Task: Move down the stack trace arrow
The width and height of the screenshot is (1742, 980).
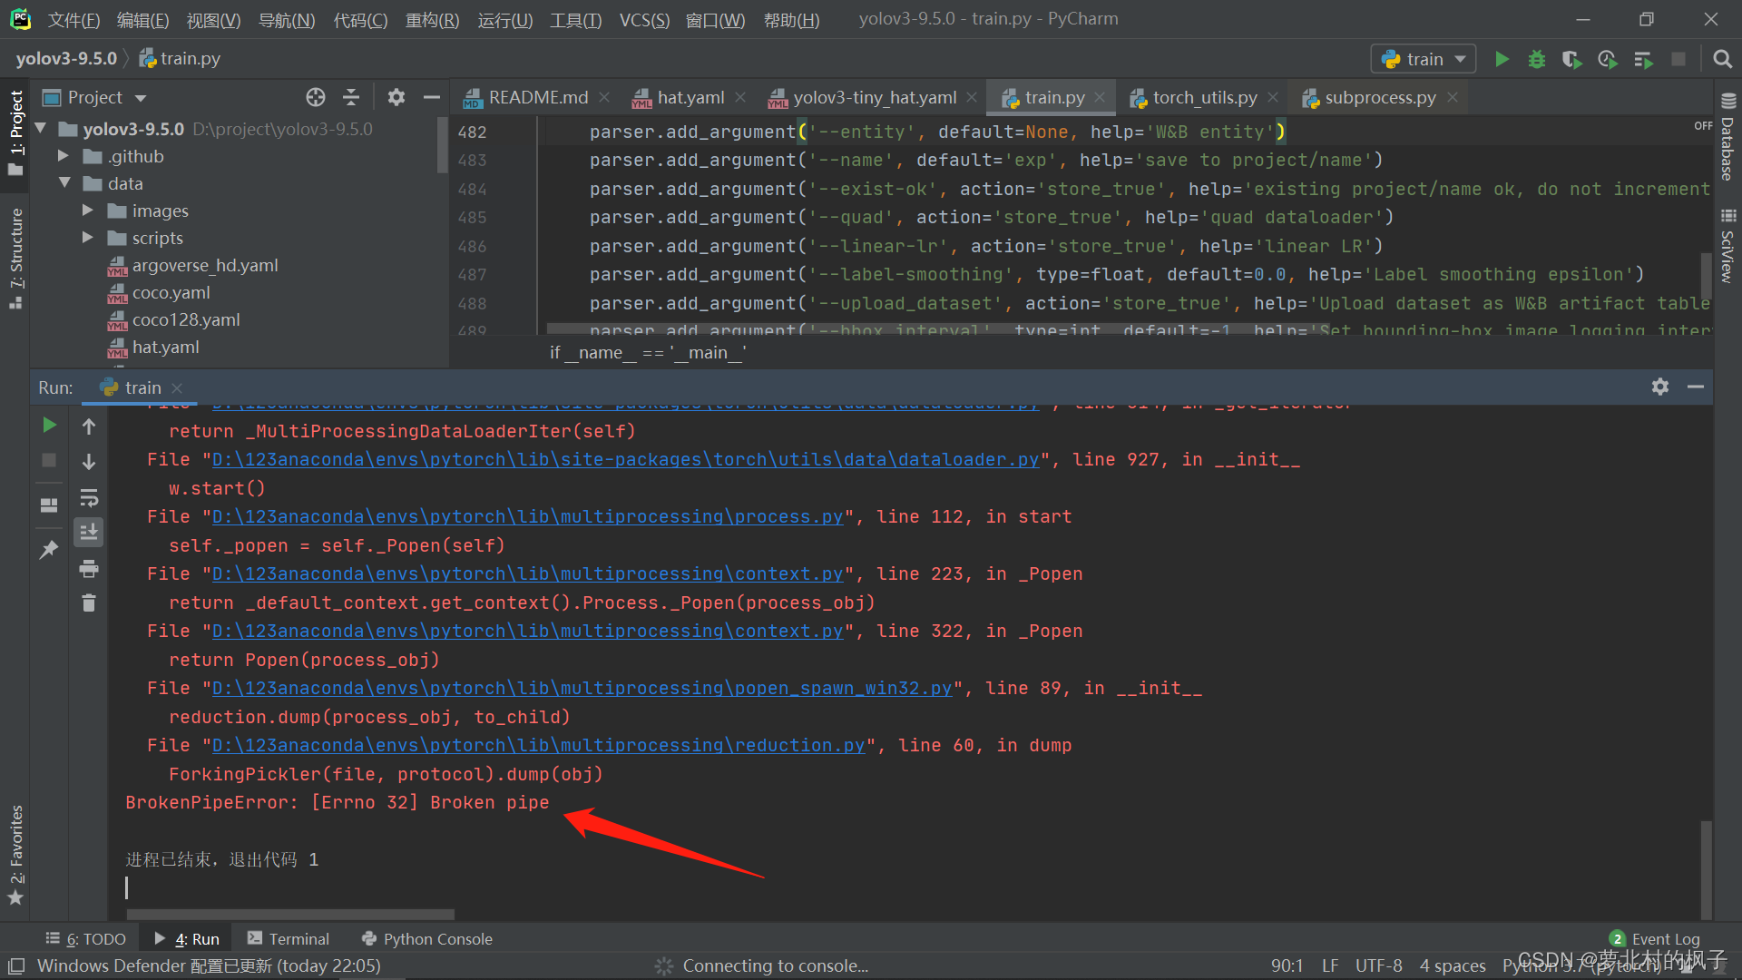Action: coord(89,461)
